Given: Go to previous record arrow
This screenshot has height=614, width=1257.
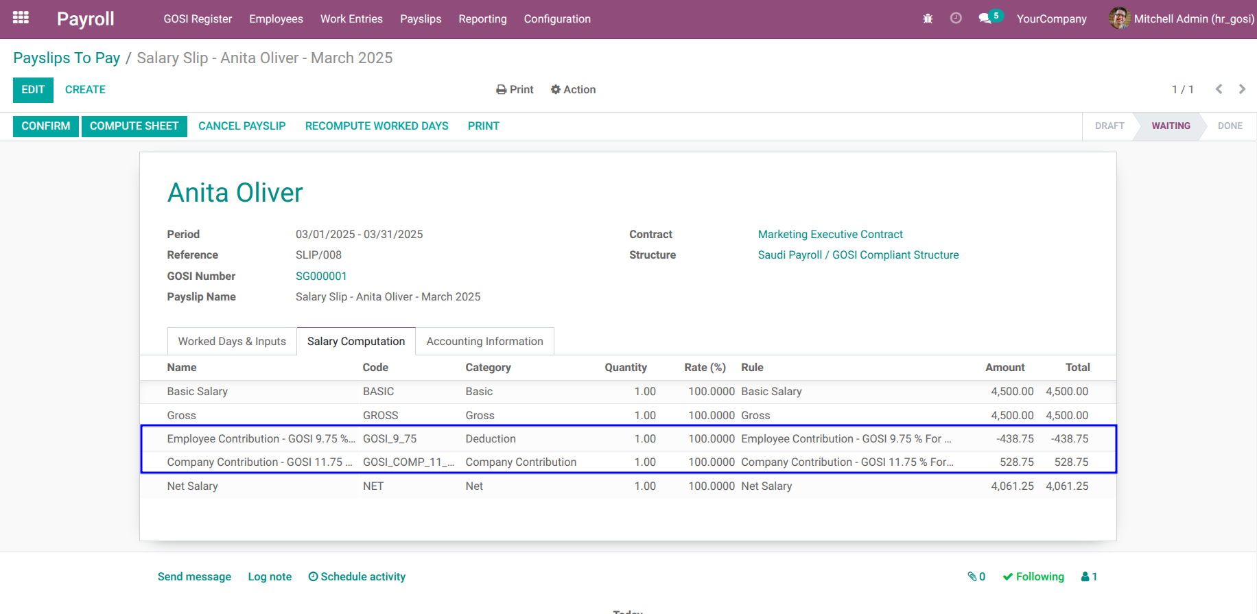Looking at the screenshot, I should tap(1219, 89).
